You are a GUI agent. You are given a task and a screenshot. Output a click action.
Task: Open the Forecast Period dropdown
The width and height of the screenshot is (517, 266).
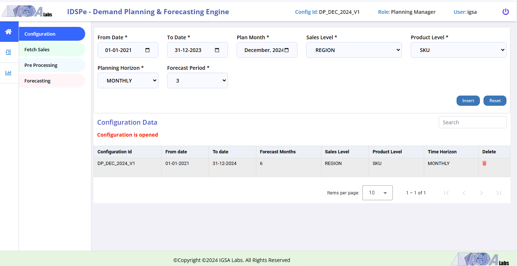click(197, 81)
